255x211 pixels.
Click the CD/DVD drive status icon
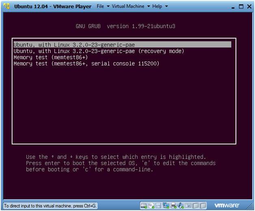pyautogui.click(x=151, y=205)
